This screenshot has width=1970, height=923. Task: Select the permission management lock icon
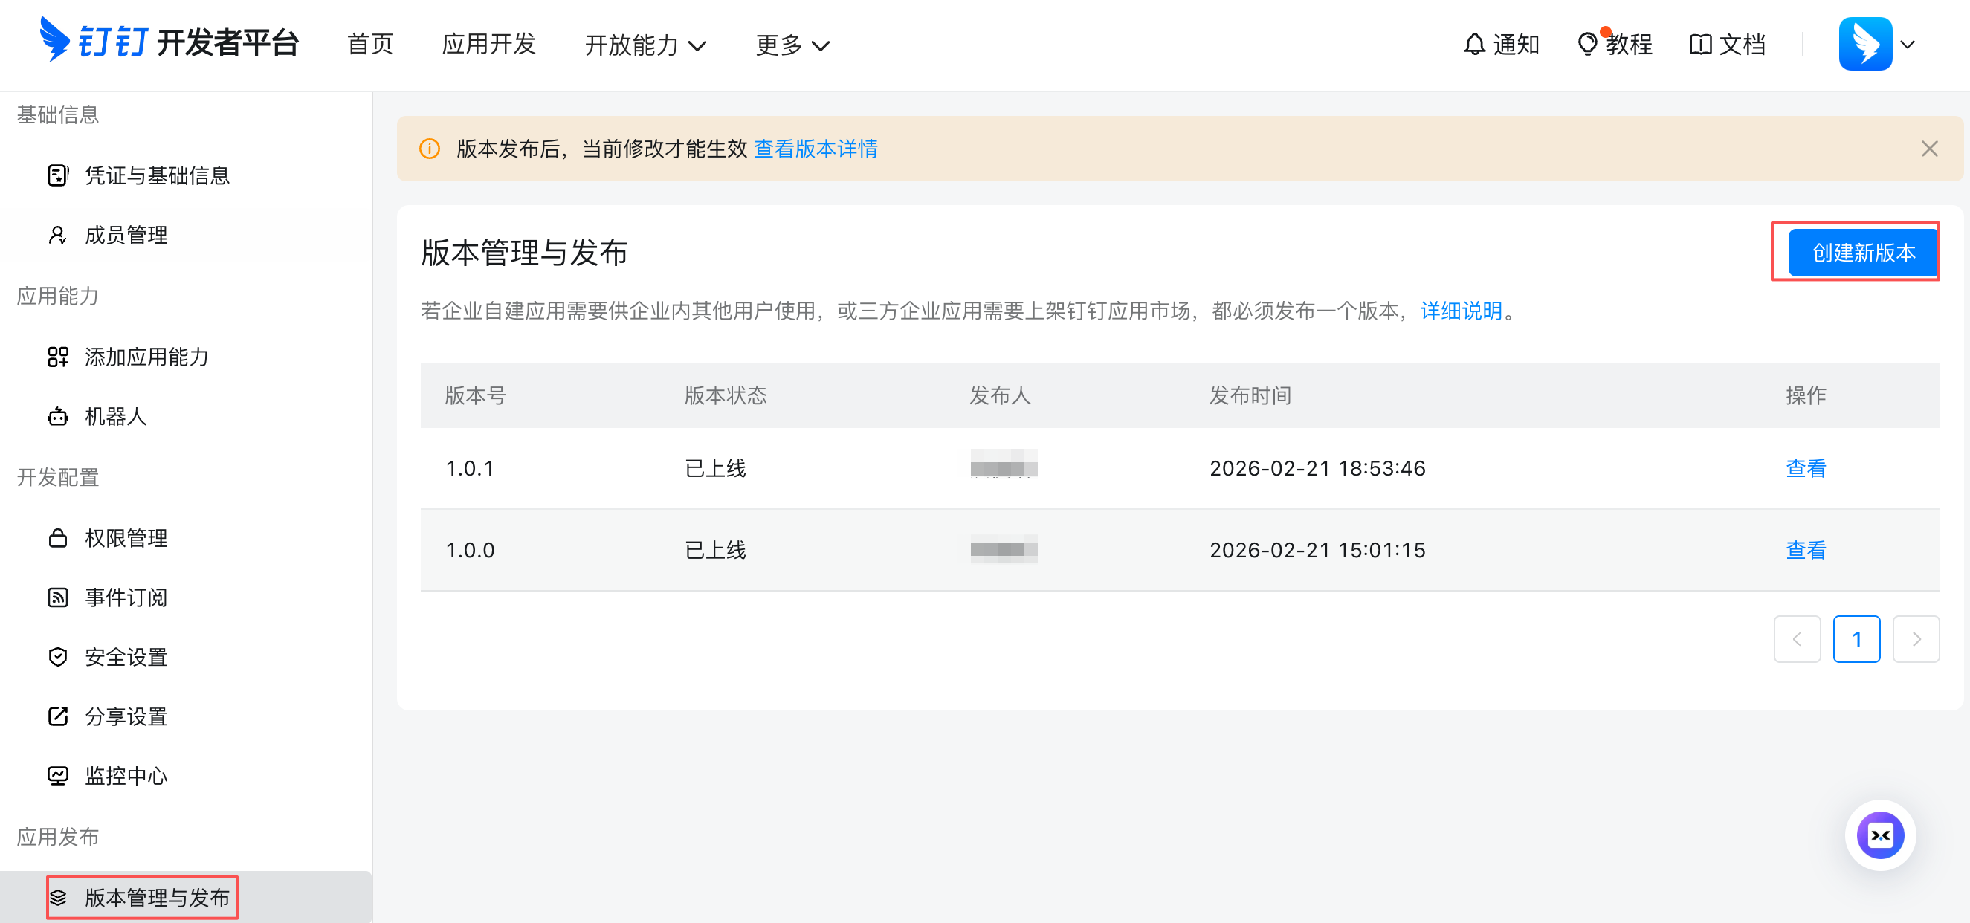(x=58, y=537)
